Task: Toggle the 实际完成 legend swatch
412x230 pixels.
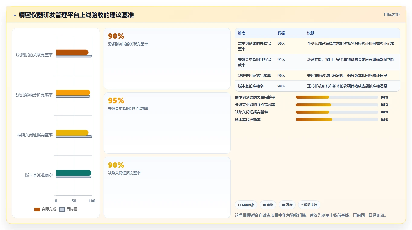Action: [x=37, y=209]
